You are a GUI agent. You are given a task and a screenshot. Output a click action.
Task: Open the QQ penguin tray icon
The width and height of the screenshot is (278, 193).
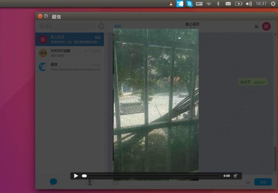coord(171,4)
